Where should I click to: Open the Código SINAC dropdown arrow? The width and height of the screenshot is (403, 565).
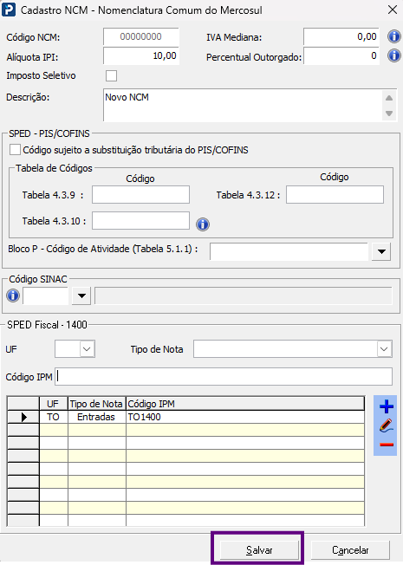tap(81, 295)
